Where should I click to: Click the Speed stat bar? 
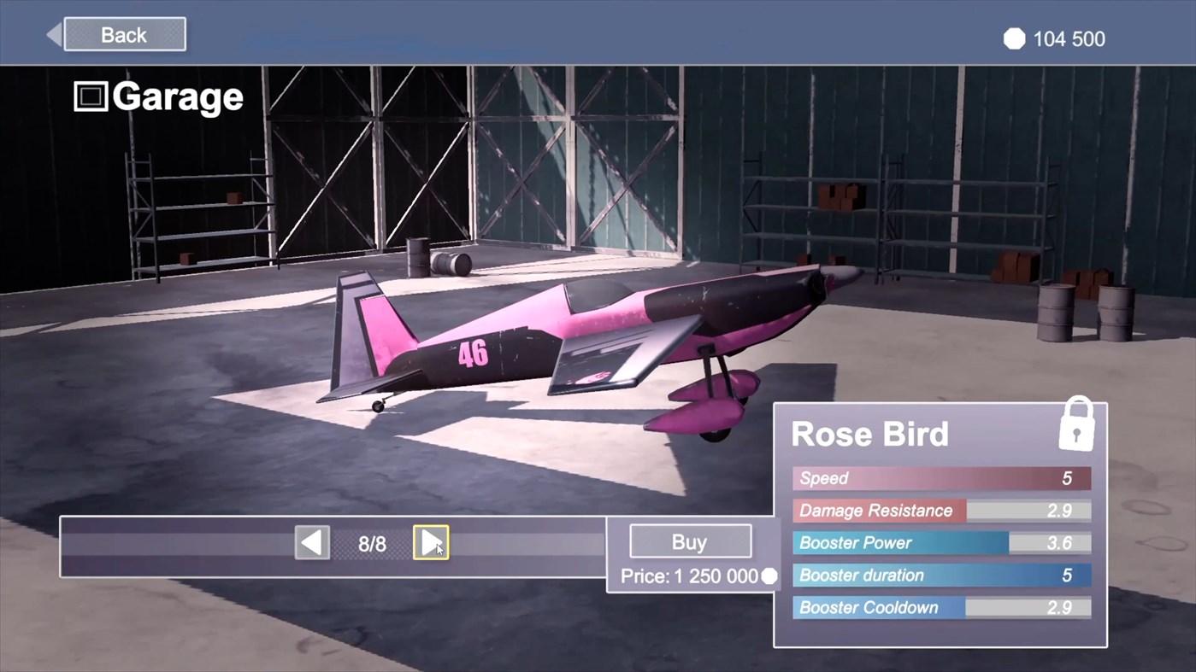(940, 478)
